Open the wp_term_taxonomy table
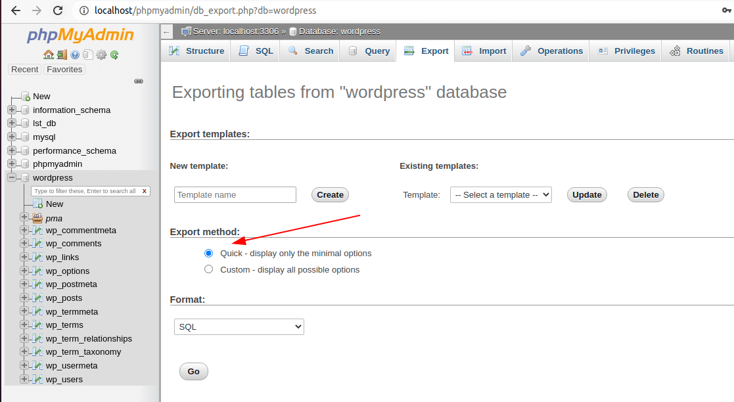 (x=83, y=352)
